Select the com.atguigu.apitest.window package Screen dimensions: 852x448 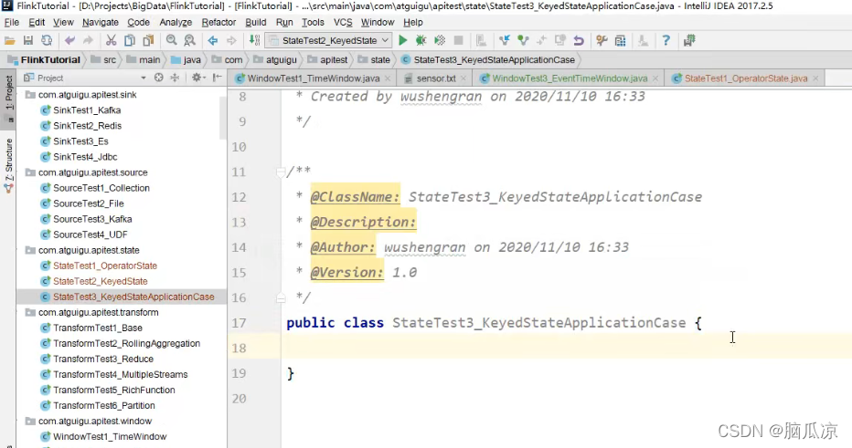click(x=94, y=422)
